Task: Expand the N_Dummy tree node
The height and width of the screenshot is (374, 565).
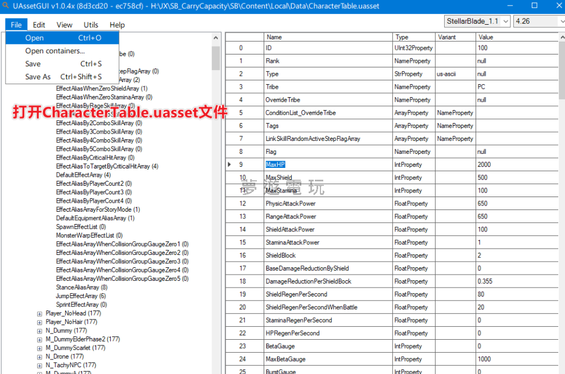Action: [x=39, y=331]
